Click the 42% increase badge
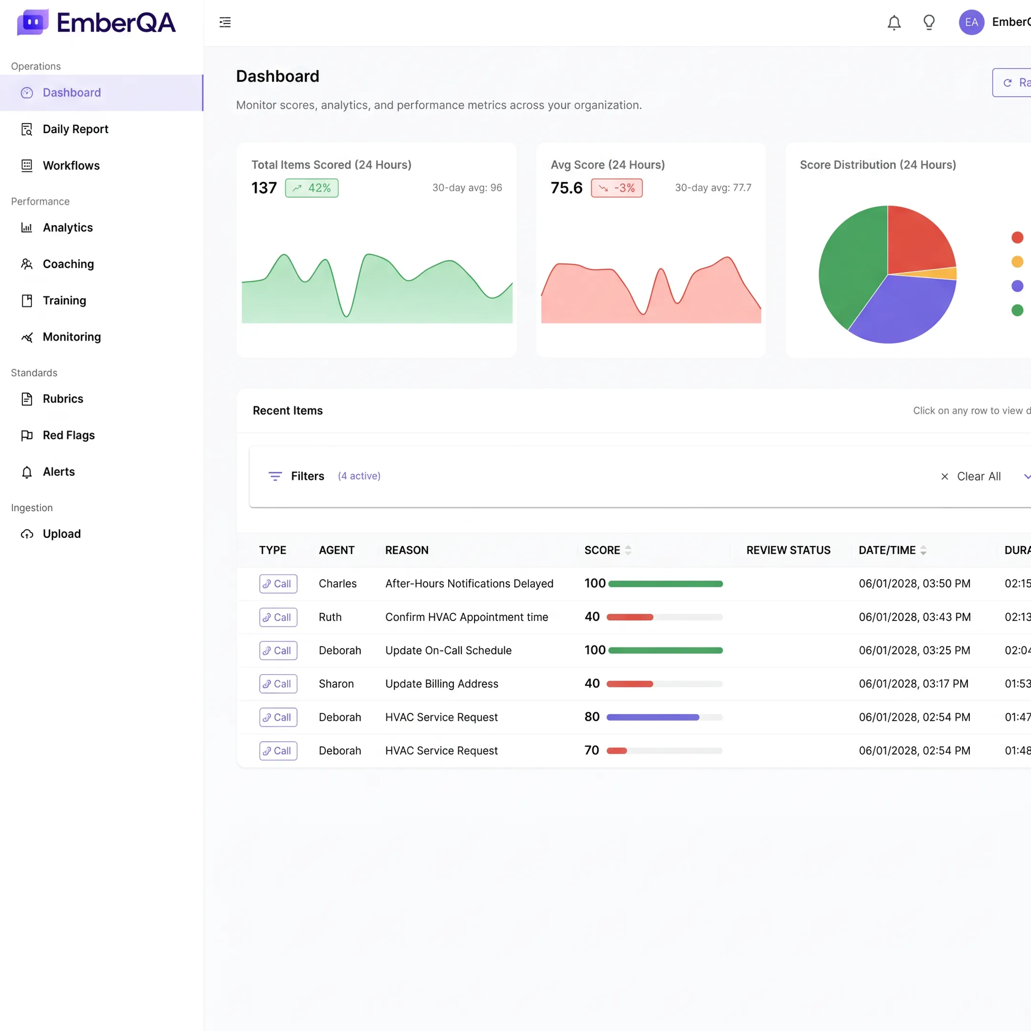1031x1031 pixels. [312, 188]
